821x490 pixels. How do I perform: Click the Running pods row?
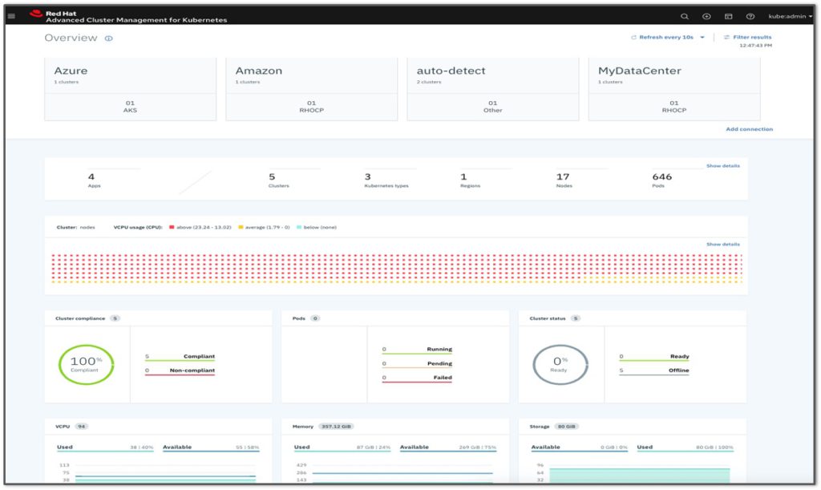pos(417,350)
